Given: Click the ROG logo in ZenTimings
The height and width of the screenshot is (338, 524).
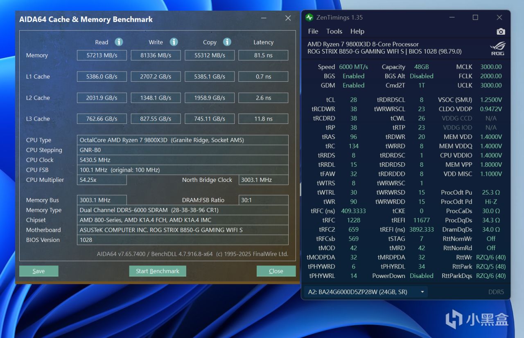Looking at the screenshot, I should point(497,48).
